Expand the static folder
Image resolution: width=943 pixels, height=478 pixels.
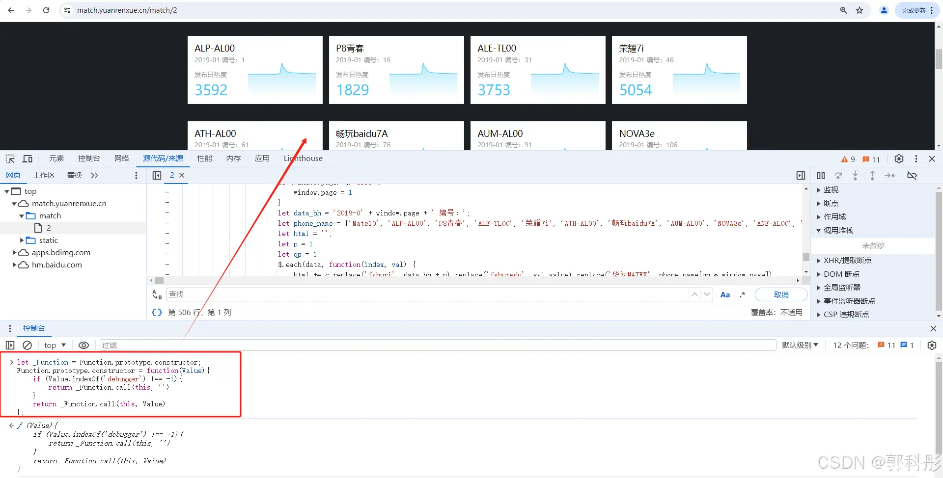pos(22,240)
